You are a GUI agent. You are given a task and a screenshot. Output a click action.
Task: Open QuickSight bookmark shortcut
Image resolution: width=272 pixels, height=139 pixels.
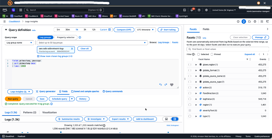coord(182,16)
